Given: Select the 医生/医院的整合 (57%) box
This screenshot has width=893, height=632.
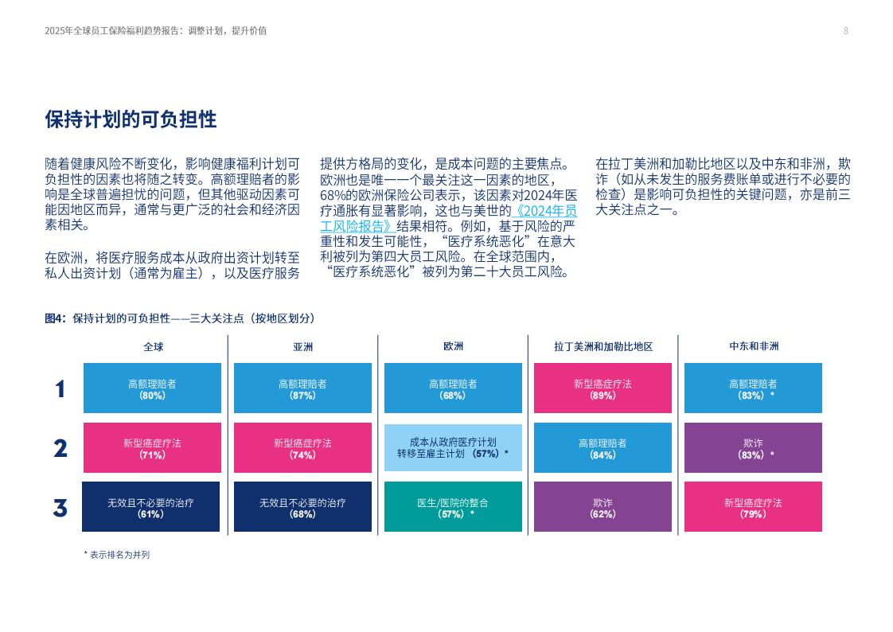Looking at the screenshot, I should (x=453, y=507).
